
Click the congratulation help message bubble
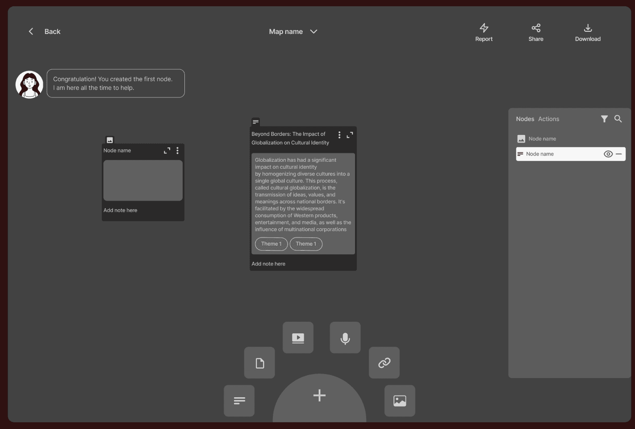tap(116, 83)
